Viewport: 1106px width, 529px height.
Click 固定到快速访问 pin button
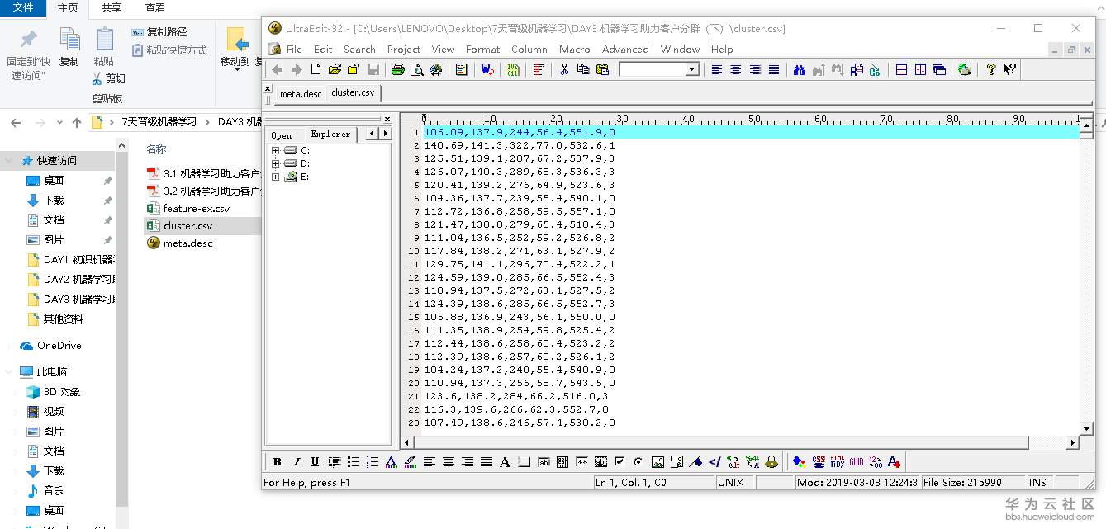pyautogui.click(x=29, y=54)
